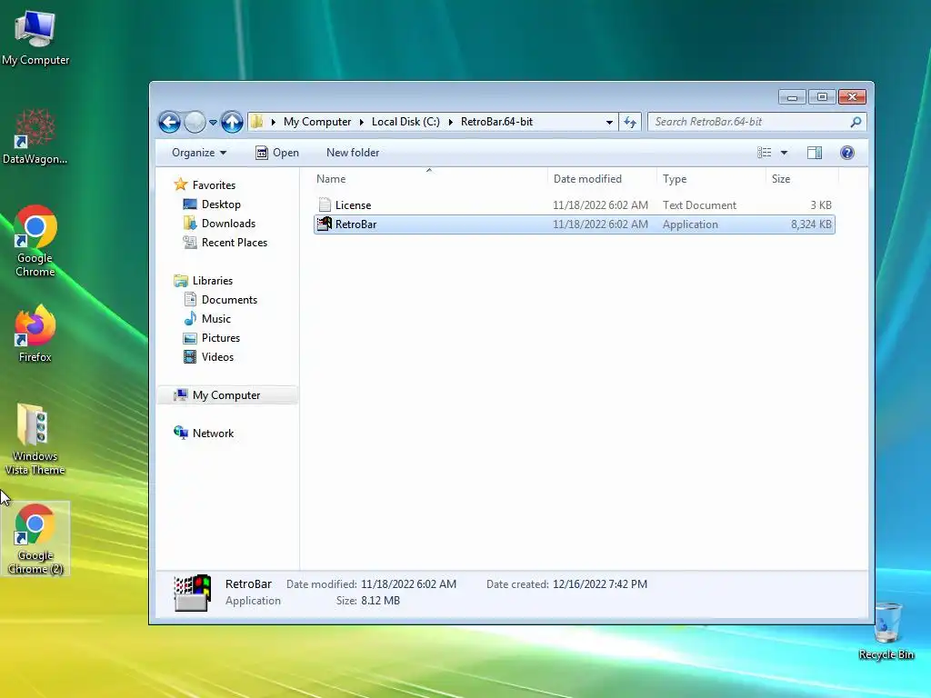The width and height of the screenshot is (931, 698).
Task: Open Explorer help
Action: (x=847, y=153)
